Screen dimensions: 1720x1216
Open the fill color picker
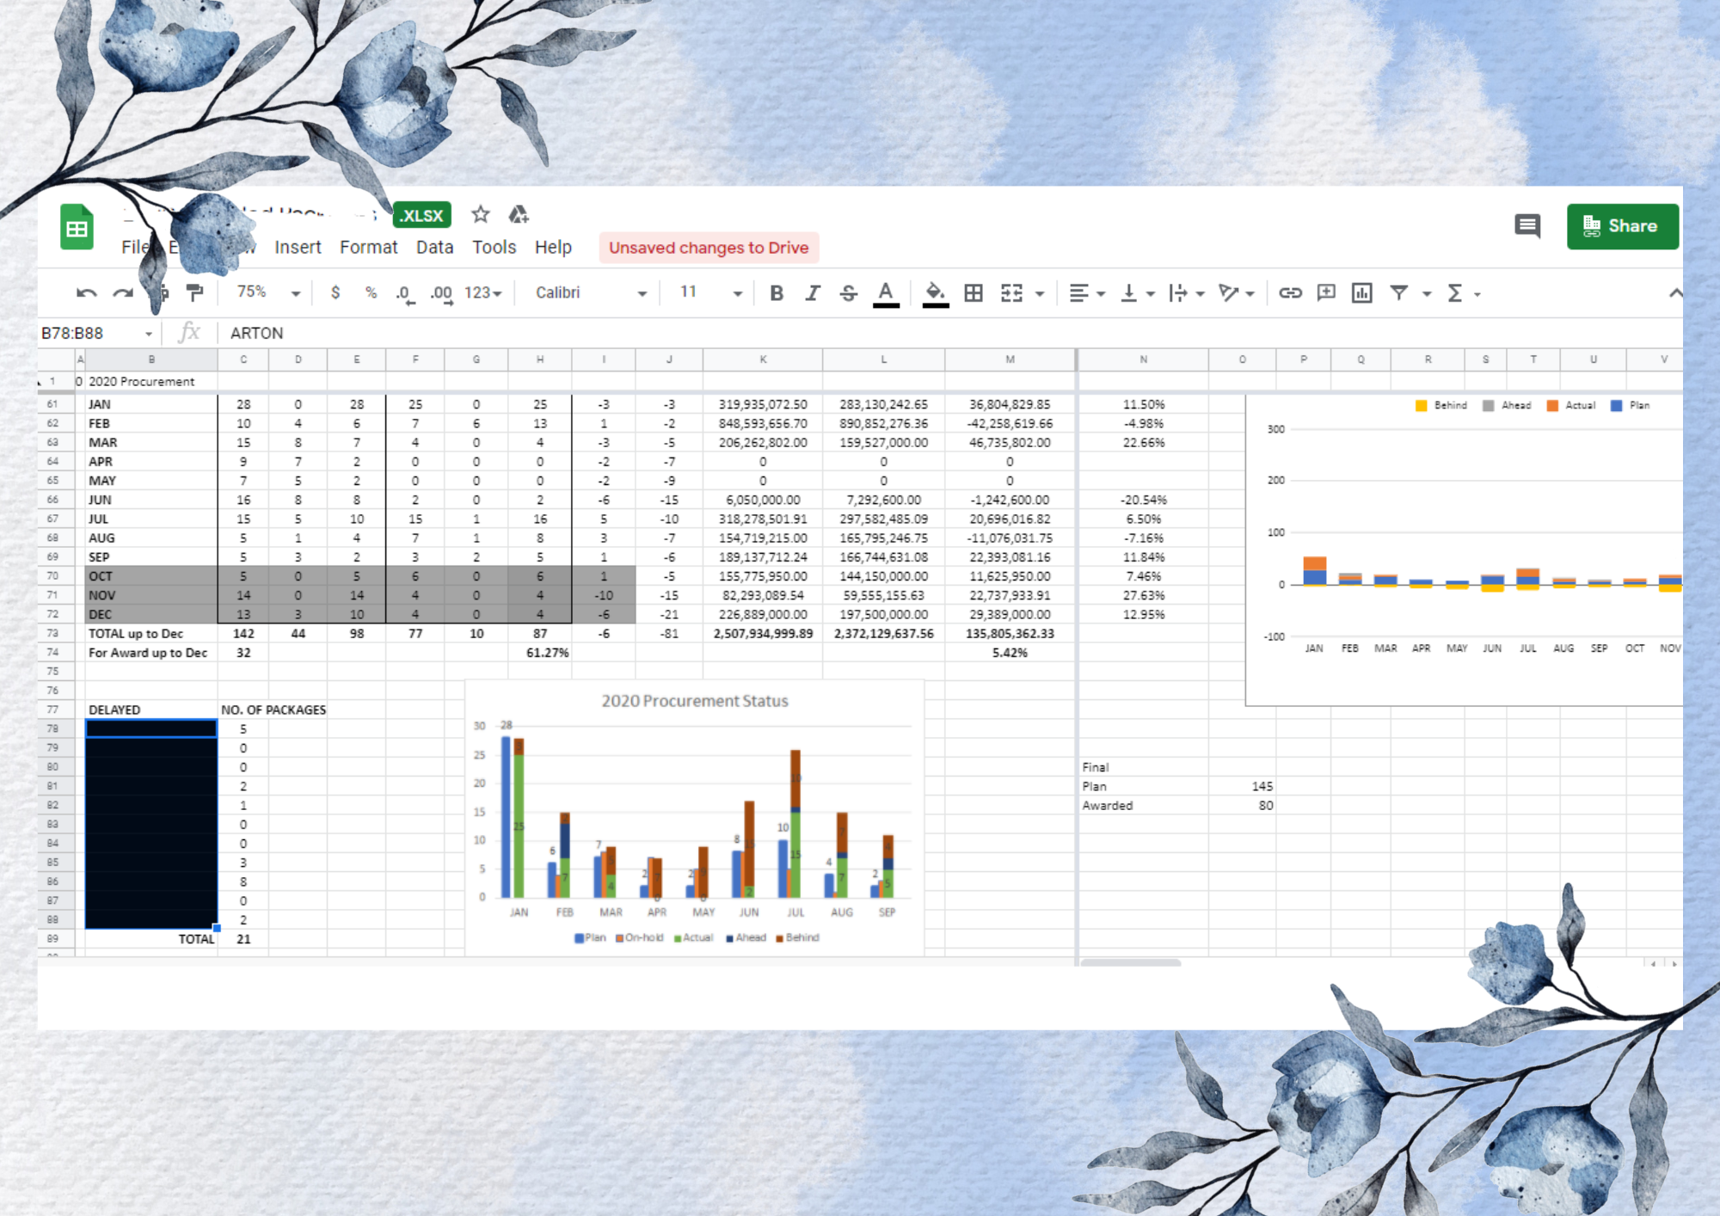(935, 293)
